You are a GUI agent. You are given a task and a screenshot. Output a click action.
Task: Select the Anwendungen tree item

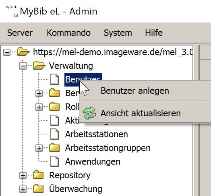point(93,161)
